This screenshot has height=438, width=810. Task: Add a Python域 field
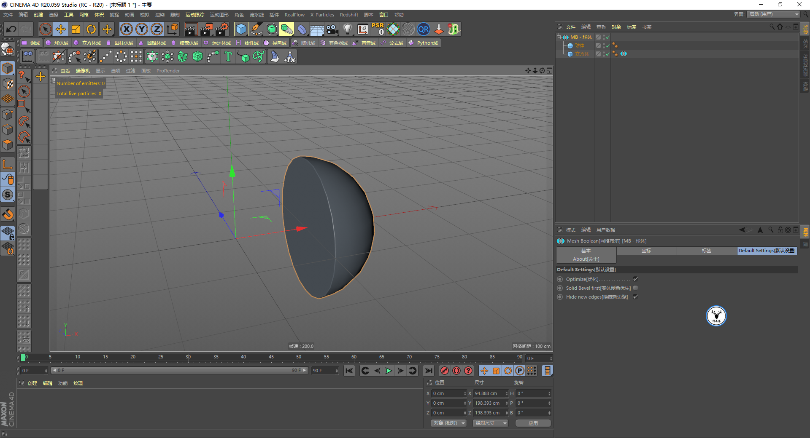[424, 43]
